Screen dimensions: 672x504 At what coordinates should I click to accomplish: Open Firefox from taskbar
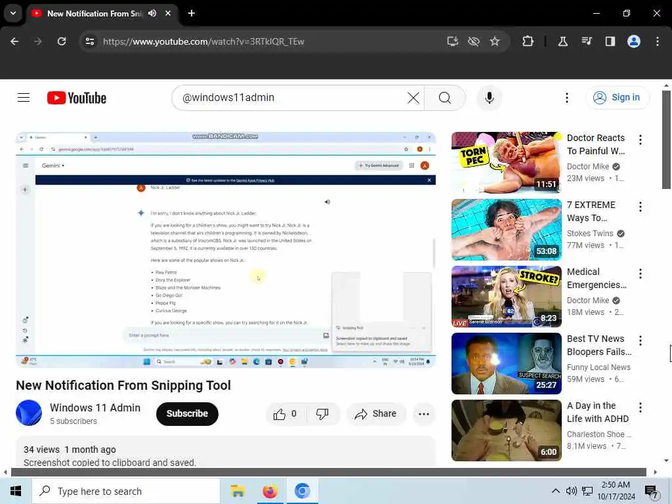[x=270, y=491]
